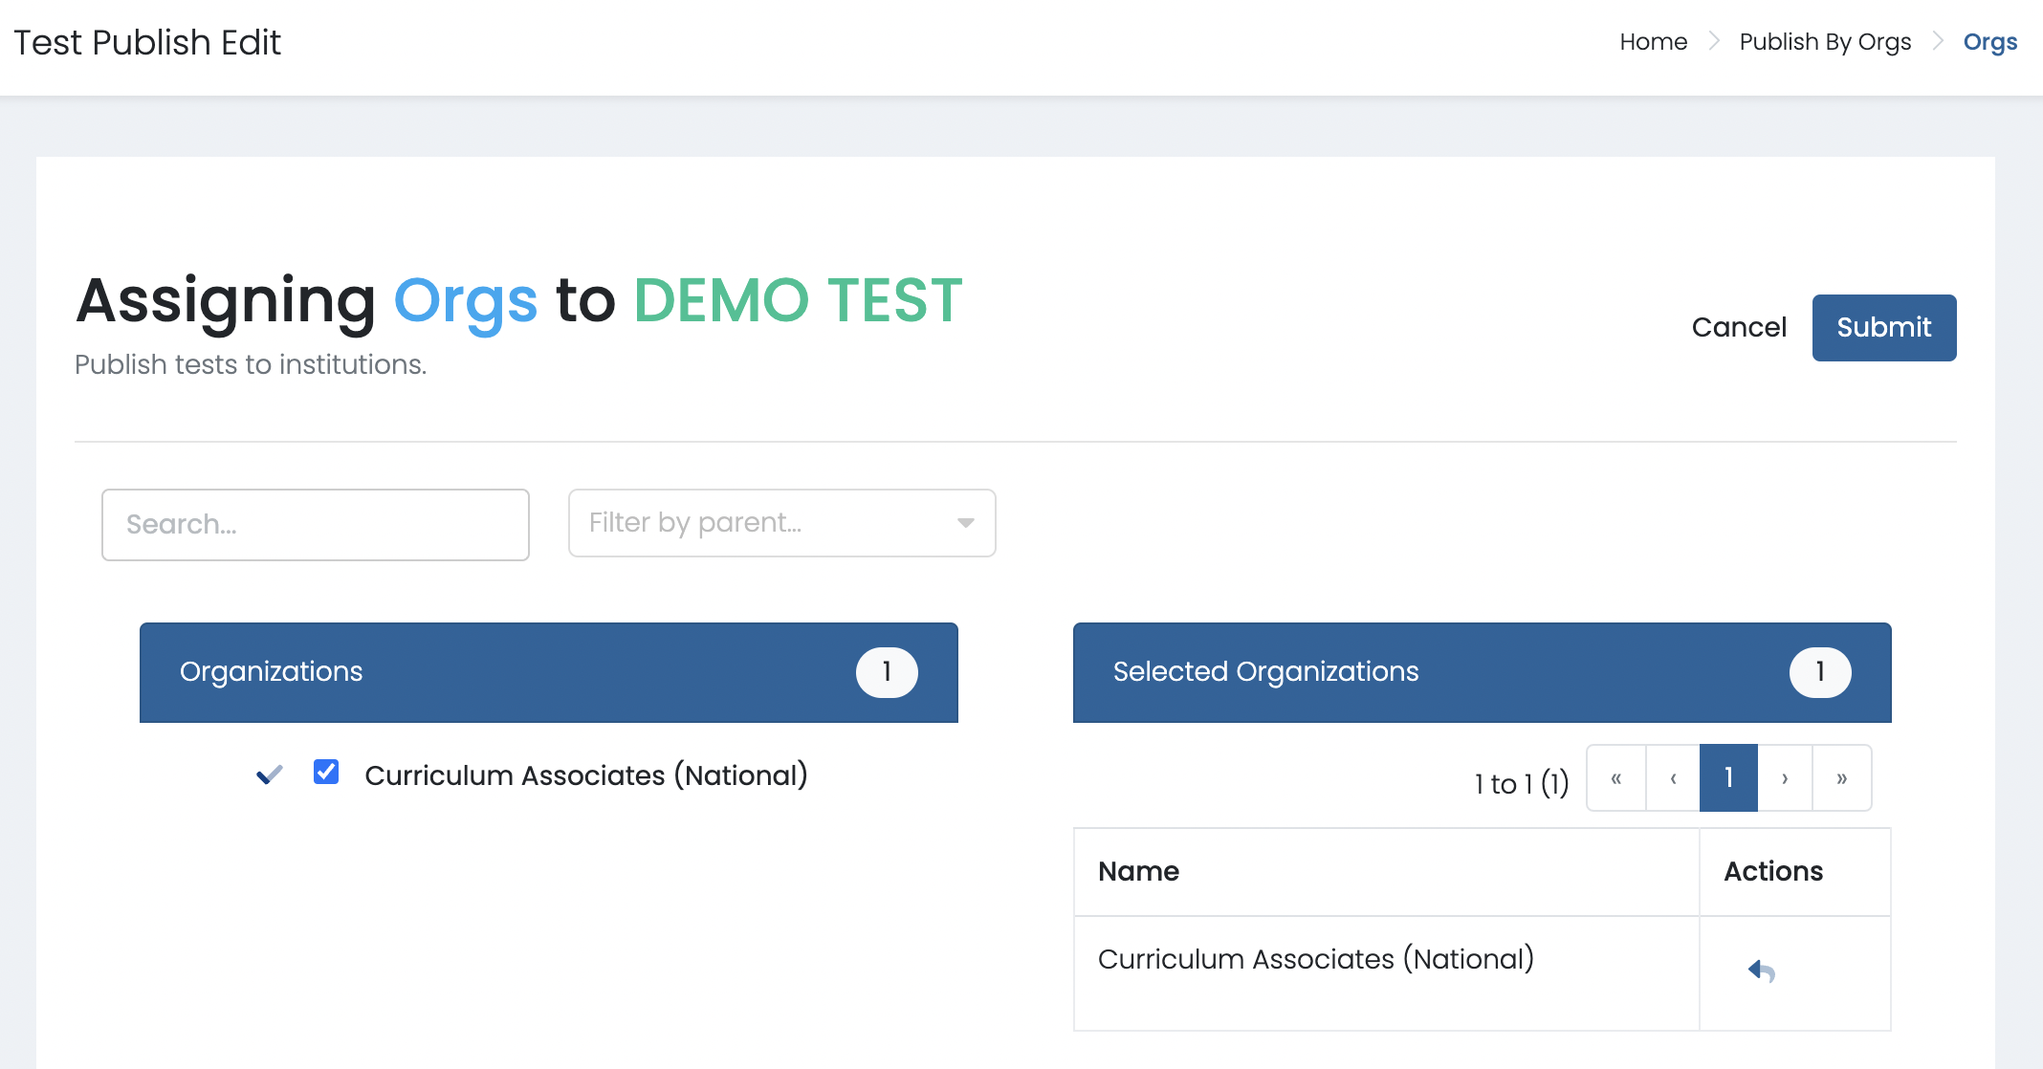
Task: Click the Orgs breadcrumb item
Action: coord(1989,42)
